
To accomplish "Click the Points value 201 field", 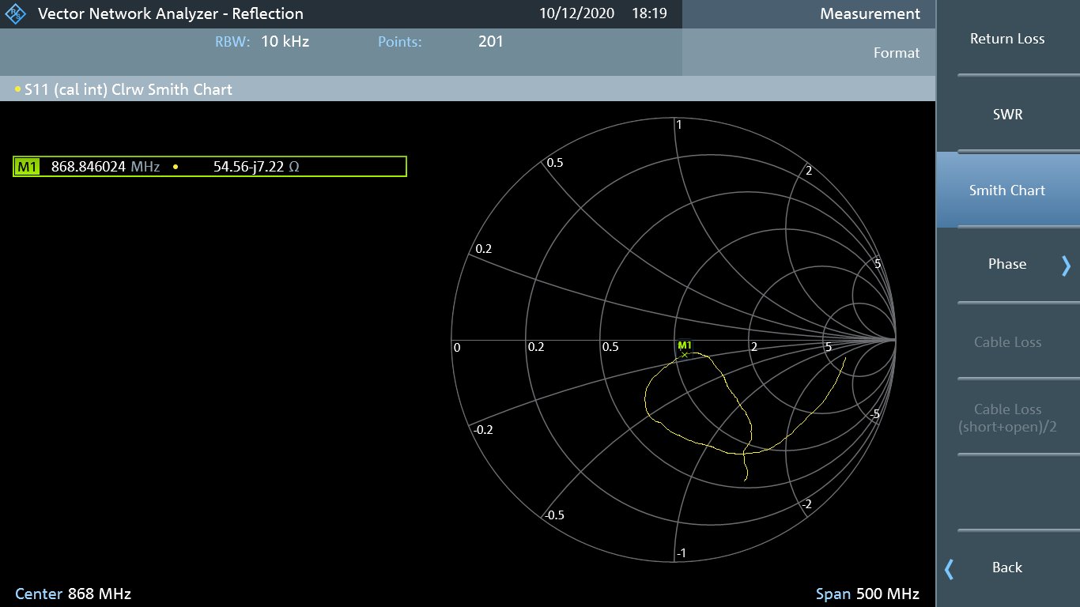I will (x=490, y=41).
